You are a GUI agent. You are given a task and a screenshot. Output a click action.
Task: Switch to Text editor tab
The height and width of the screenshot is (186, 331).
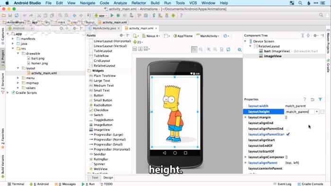[95, 178]
